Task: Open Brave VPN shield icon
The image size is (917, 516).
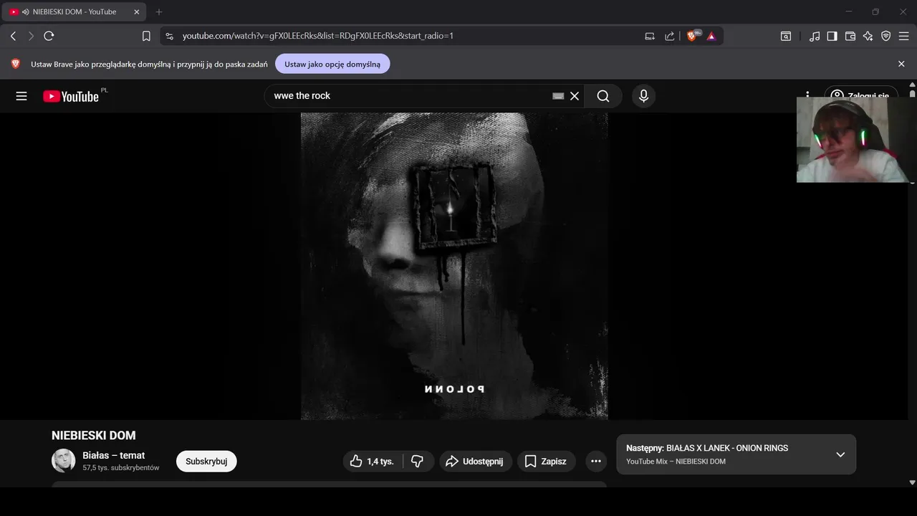Action: pos(885,36)
